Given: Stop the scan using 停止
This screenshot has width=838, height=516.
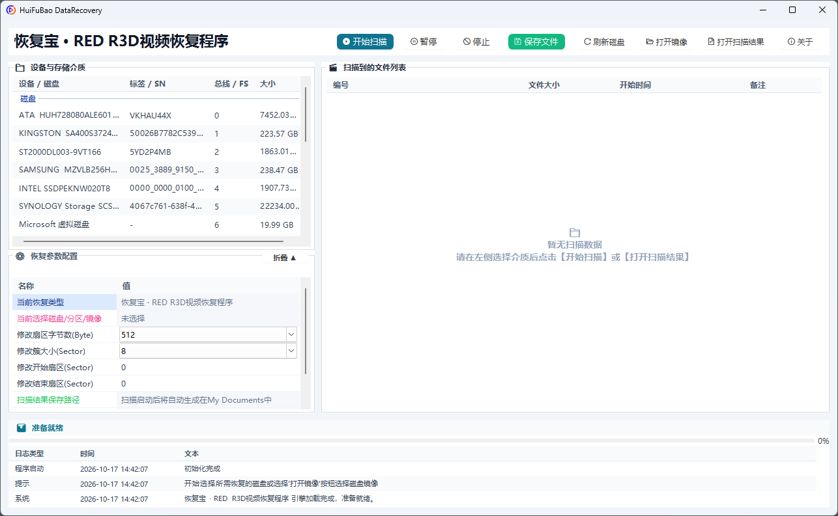Looking at the screenshot, I should (476, 42).
